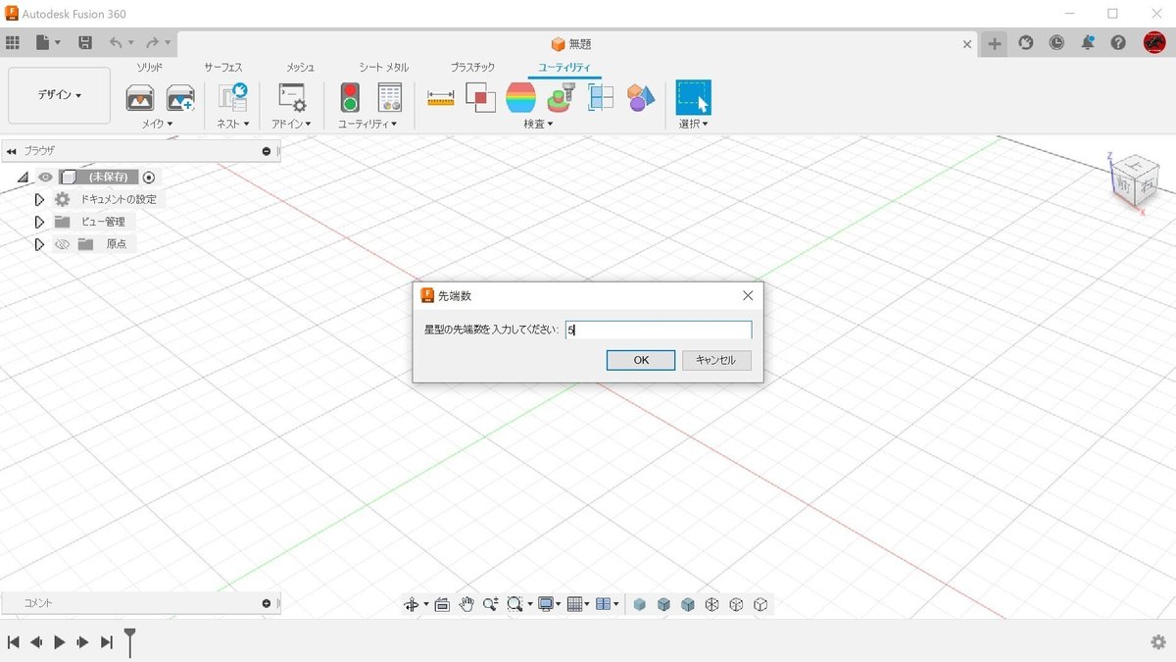This screenshot has width=1176, height=662.
Task: Open timeline settings gear
Action: (1158, 641)
